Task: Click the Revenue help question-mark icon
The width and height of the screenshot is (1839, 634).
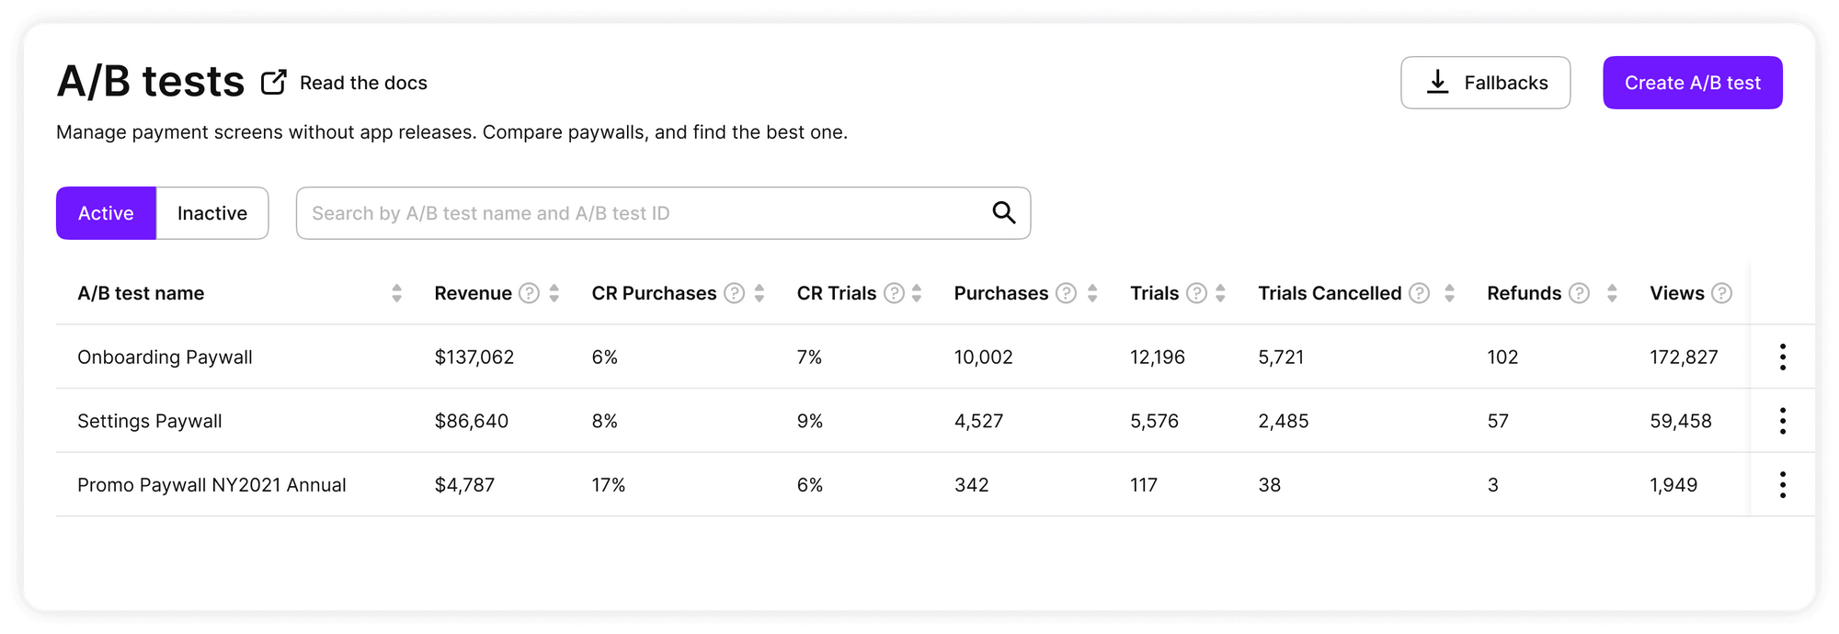Action: [x=529, y=293]
